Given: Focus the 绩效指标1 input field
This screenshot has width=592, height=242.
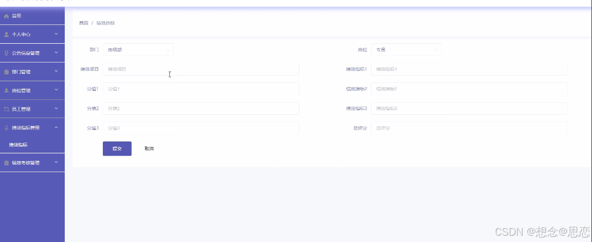Looking at the screenshot, I should pos(469,69).
